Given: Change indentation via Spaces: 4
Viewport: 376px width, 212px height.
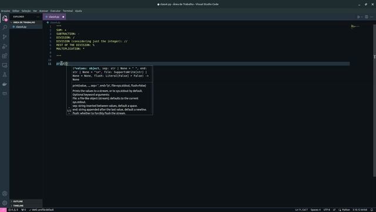Looking at the screenshot, I should pos(315,210).
